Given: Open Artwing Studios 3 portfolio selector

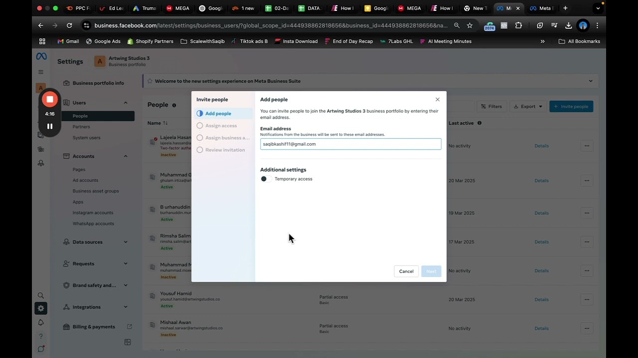Looking at the screenshot, I should click(123, 61).
